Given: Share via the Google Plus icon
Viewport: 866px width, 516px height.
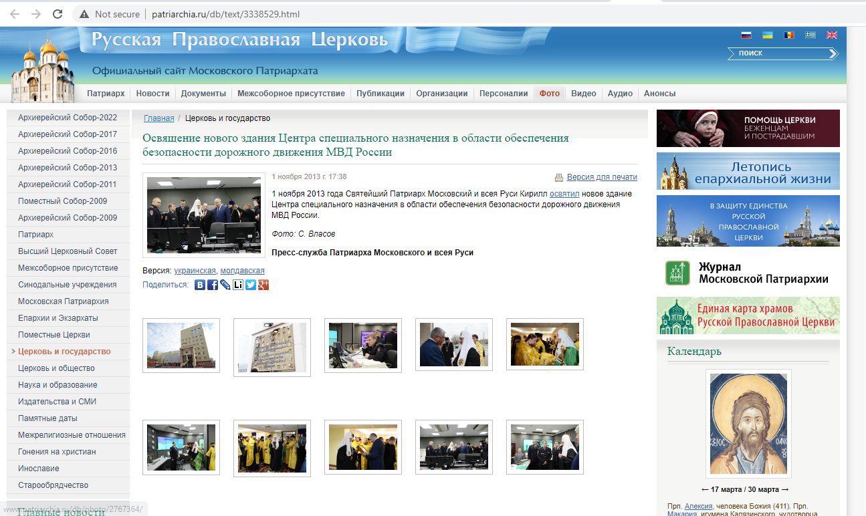Looking at the screenshot, I should pyautogui.click(x=263, y=285).
